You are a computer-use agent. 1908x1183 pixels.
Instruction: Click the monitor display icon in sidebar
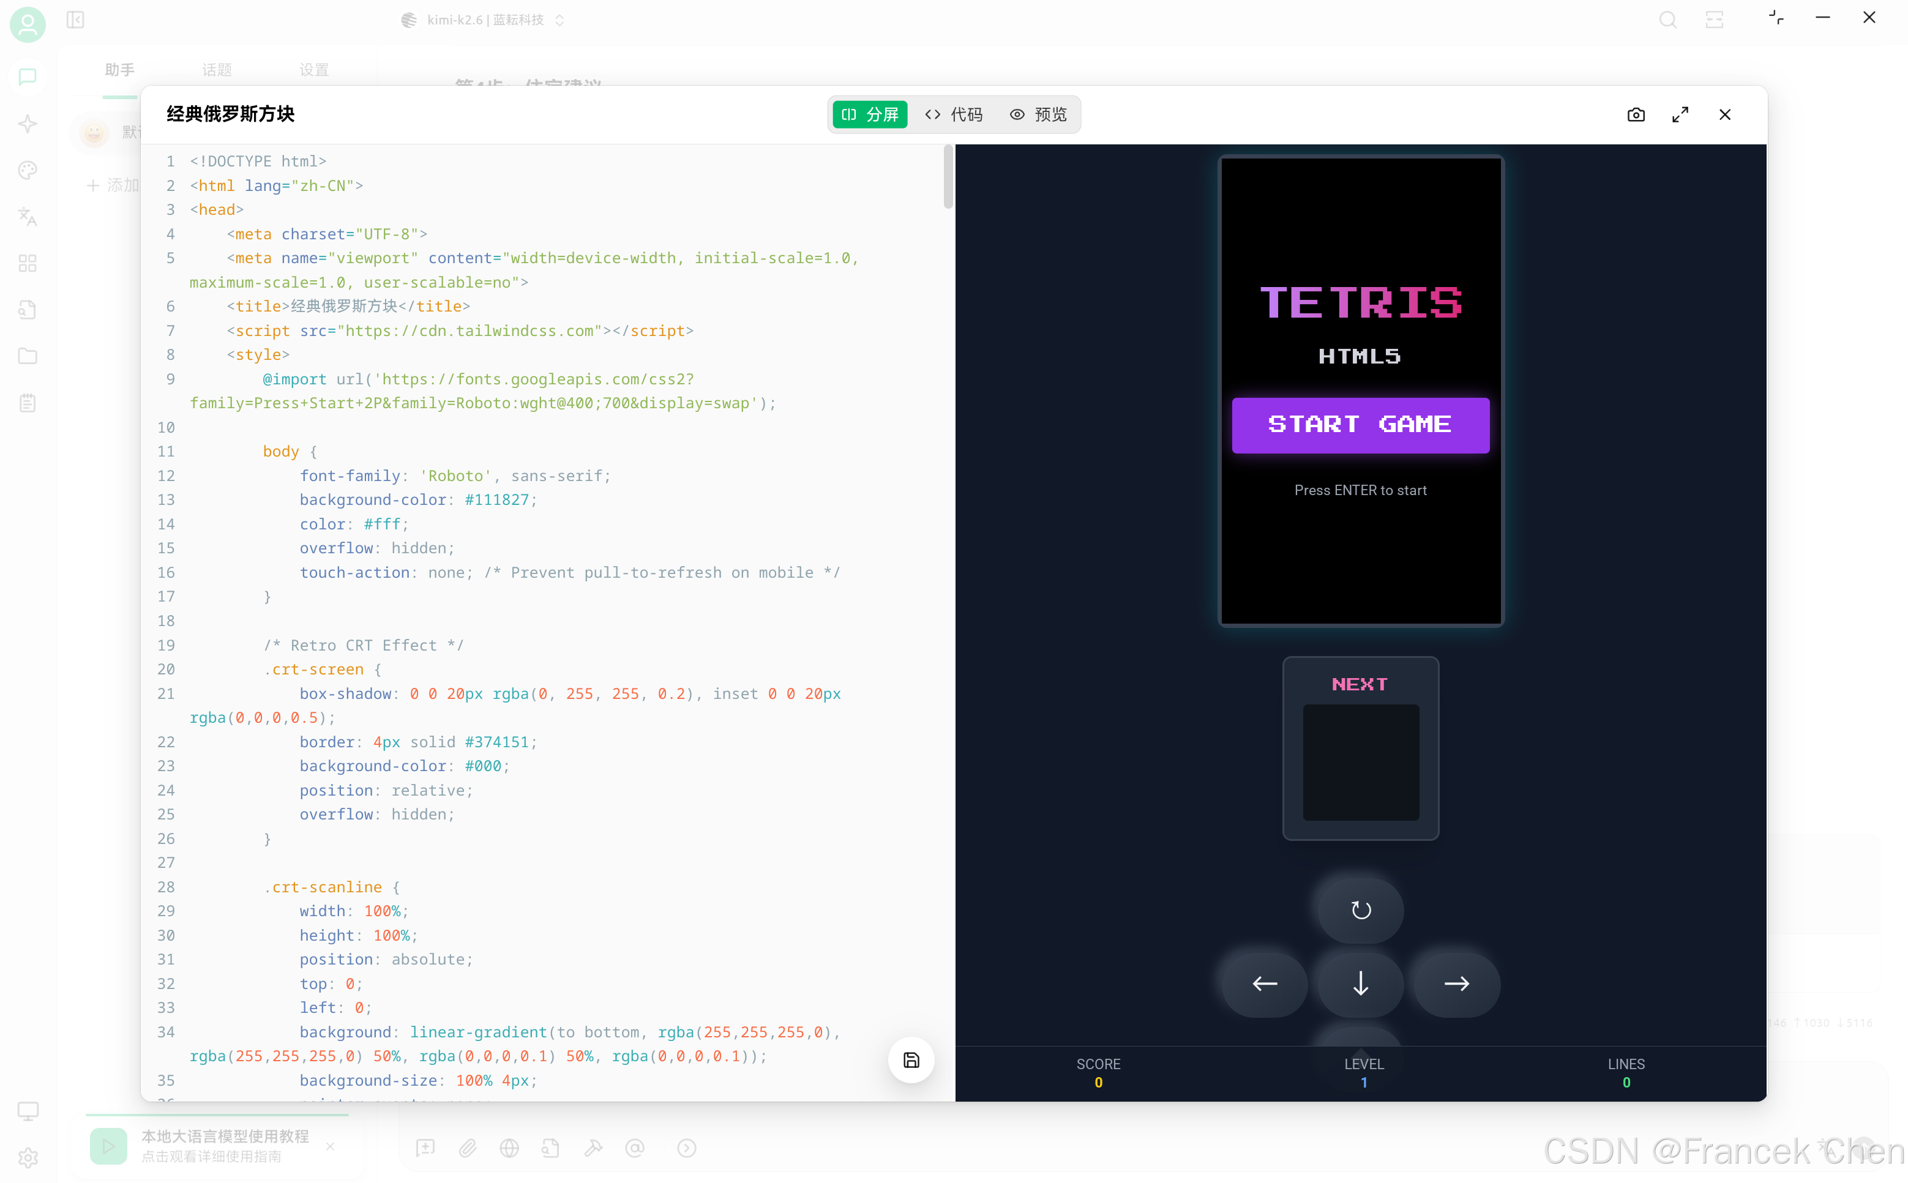tap(28, 1111)
